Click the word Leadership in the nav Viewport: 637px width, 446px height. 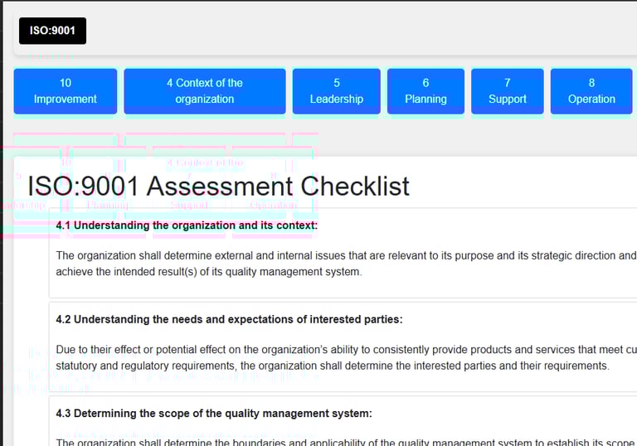pyautogui.click(x=336, y=99)
